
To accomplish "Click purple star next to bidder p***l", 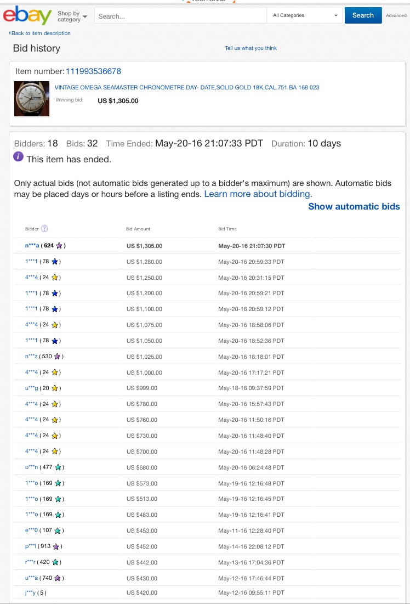I will pyautogui.click(x=55, y=546).
